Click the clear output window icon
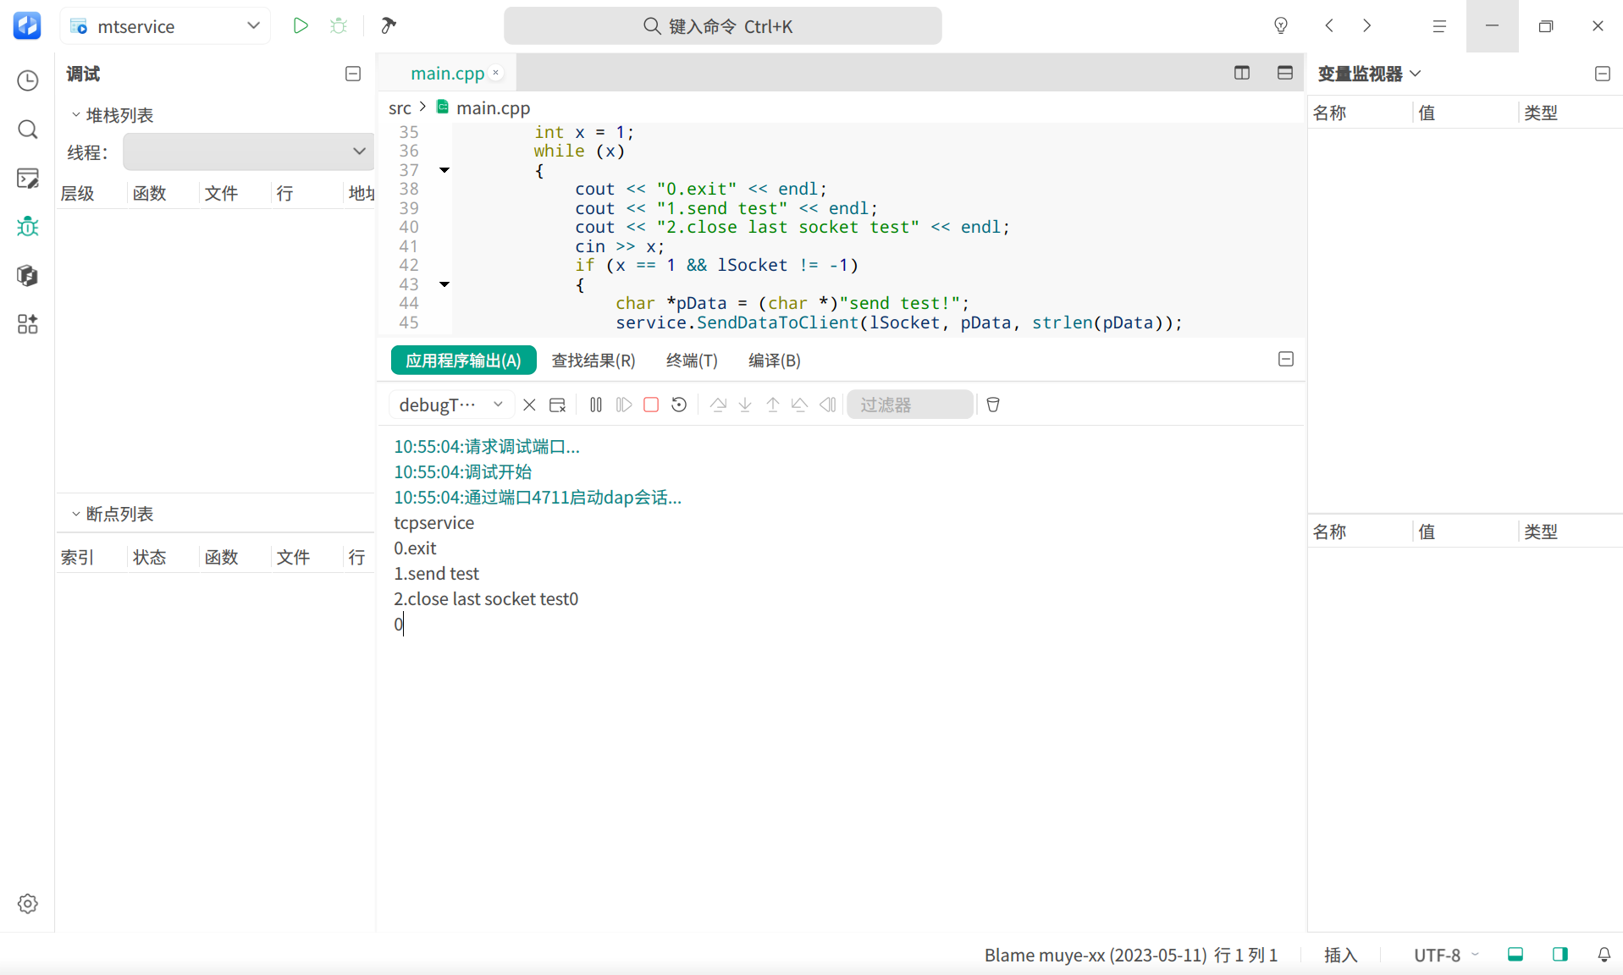1623x975 pixels. click(557, 405)
